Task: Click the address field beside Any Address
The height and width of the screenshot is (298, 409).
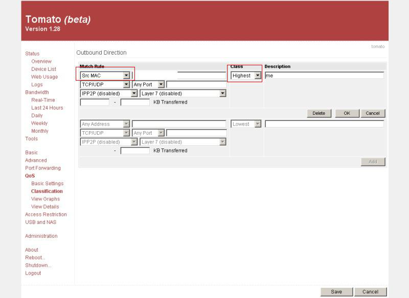Action: click(179, 124)
